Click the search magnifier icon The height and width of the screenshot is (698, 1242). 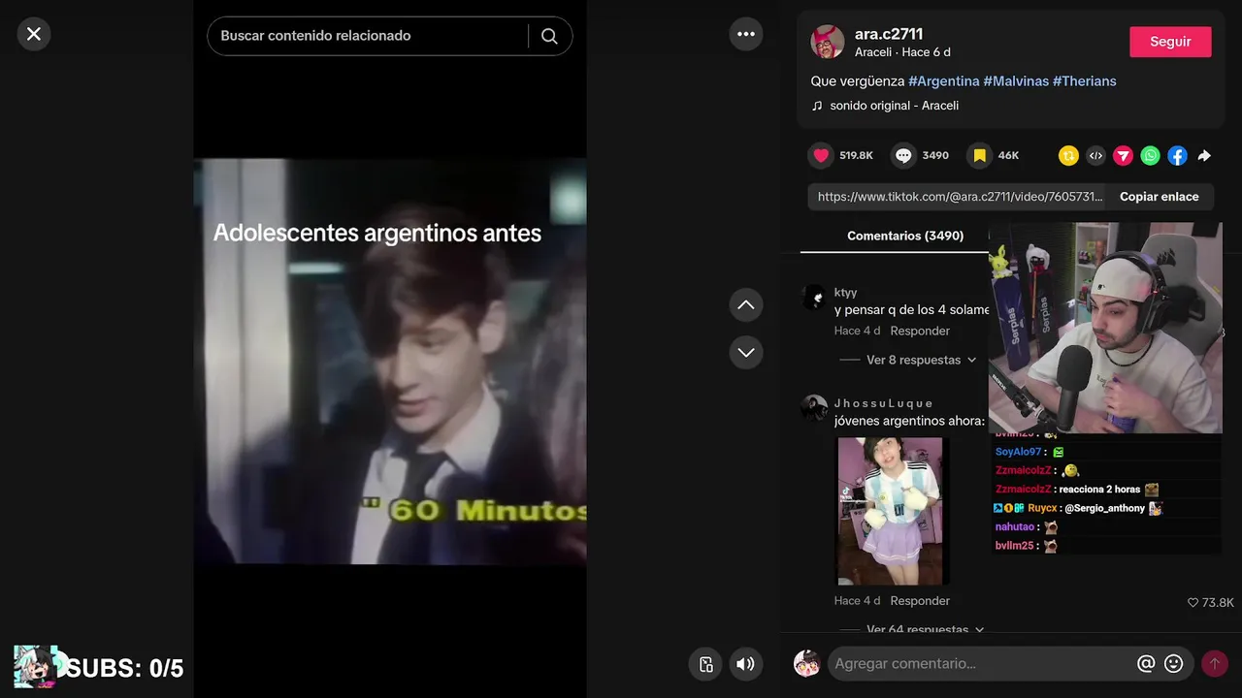(549, 36)
